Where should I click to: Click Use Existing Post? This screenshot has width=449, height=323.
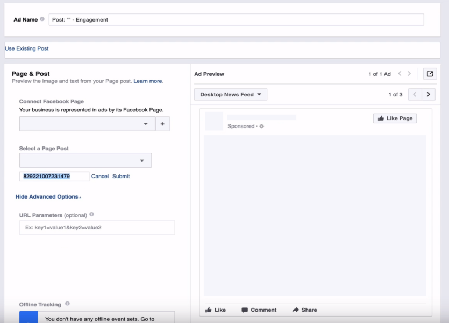26,48
